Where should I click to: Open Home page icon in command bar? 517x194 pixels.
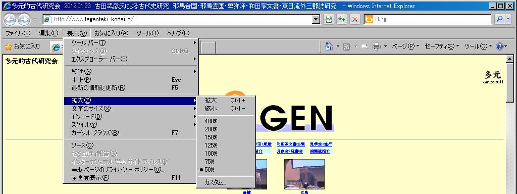329,46
